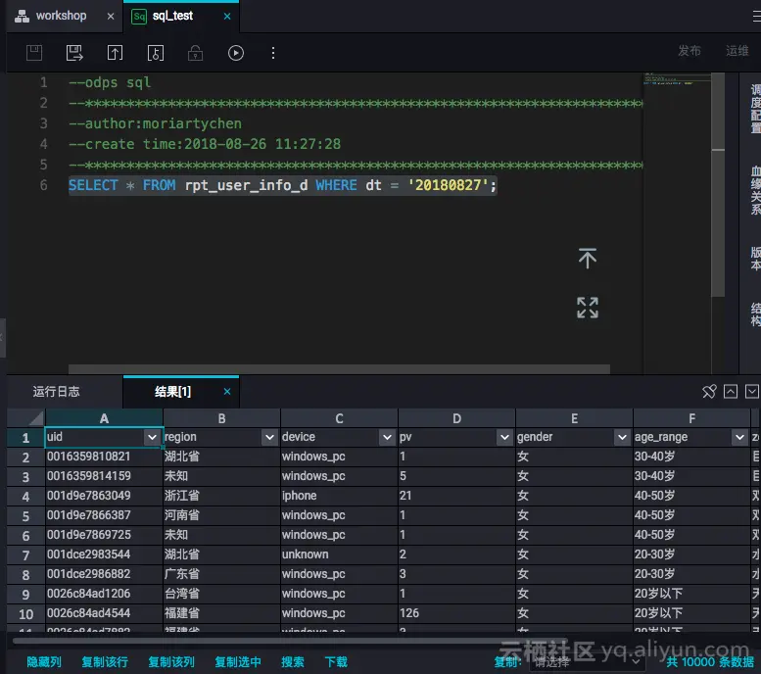Click the padlock icon in toolbar
This screenshot has width=761, height=674.
coord(195,53)
